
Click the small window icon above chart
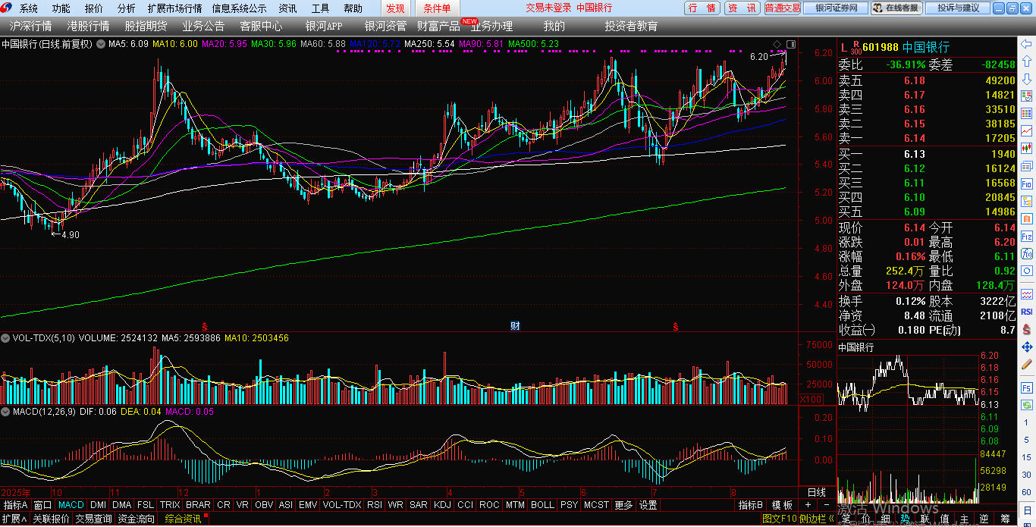pyautogui.click(x=791, y=44)
